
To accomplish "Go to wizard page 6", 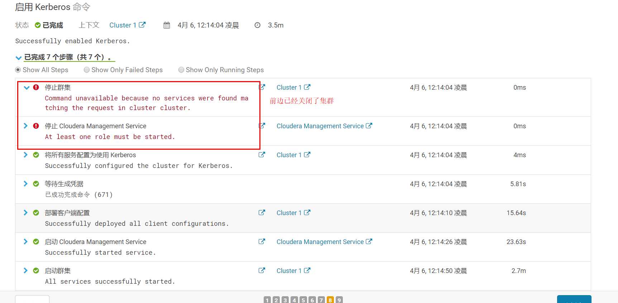I will [x=312, y=300].
